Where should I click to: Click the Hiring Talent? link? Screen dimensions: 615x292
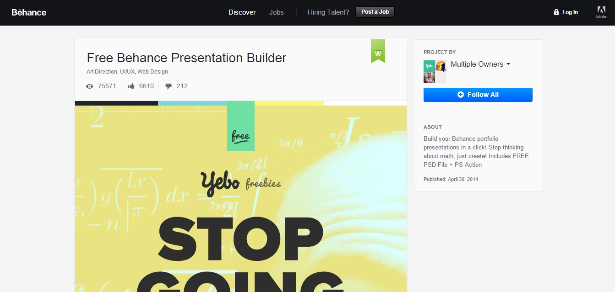click(x=328, y=12)
